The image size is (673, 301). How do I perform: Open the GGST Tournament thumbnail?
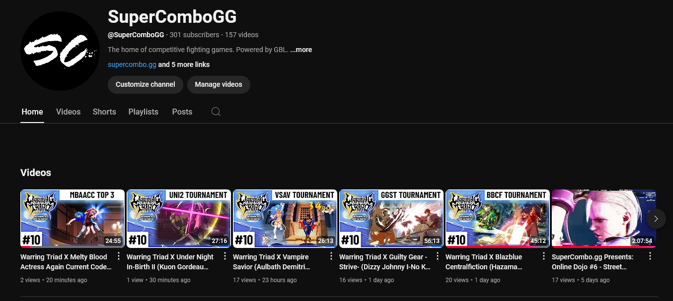coord(391,218)
